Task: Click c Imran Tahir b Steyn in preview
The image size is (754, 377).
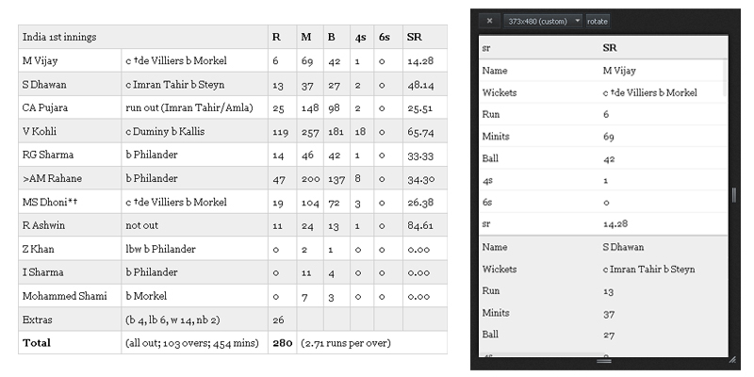Action: (x=648, y=270)
